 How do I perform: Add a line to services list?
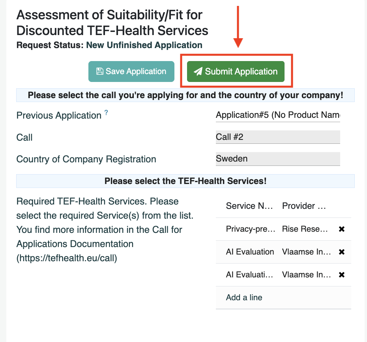[x=244, y=297]
